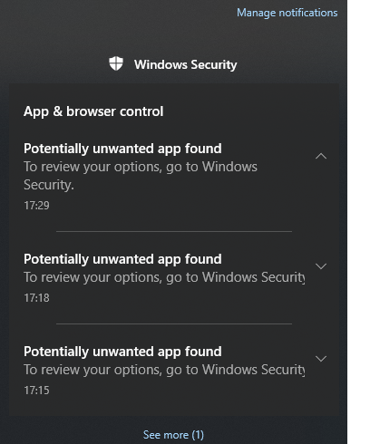Open the 17:18 'Potentially unwanted app found' title
Image resolution: width=380 pixels, height=444 pixels.
pos(122,259)
